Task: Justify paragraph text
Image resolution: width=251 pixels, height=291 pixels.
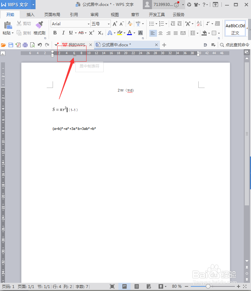Action: point(176,33)
